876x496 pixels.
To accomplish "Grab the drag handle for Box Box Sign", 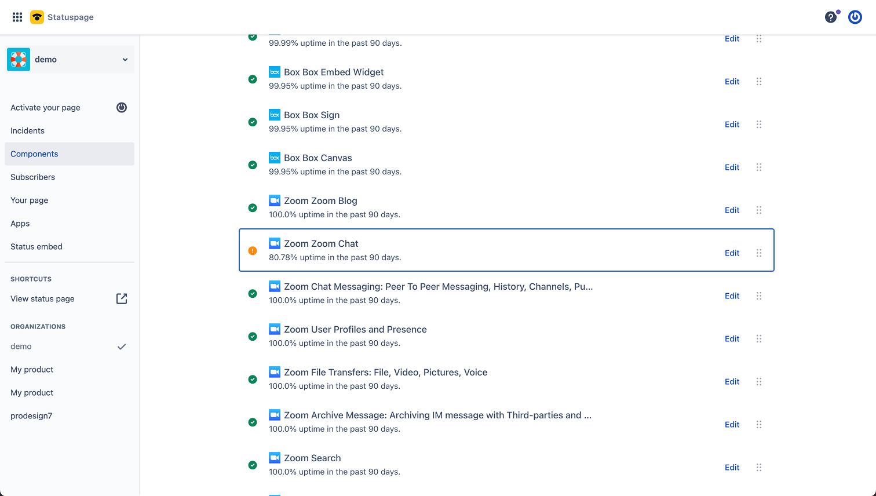I will coord(759,125).
